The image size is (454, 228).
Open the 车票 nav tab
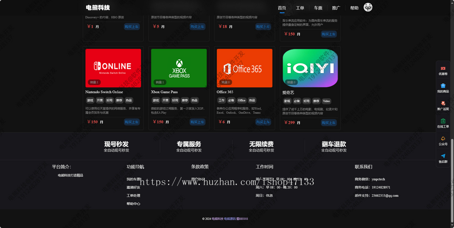pyautogui.click(x=318, y=8)
